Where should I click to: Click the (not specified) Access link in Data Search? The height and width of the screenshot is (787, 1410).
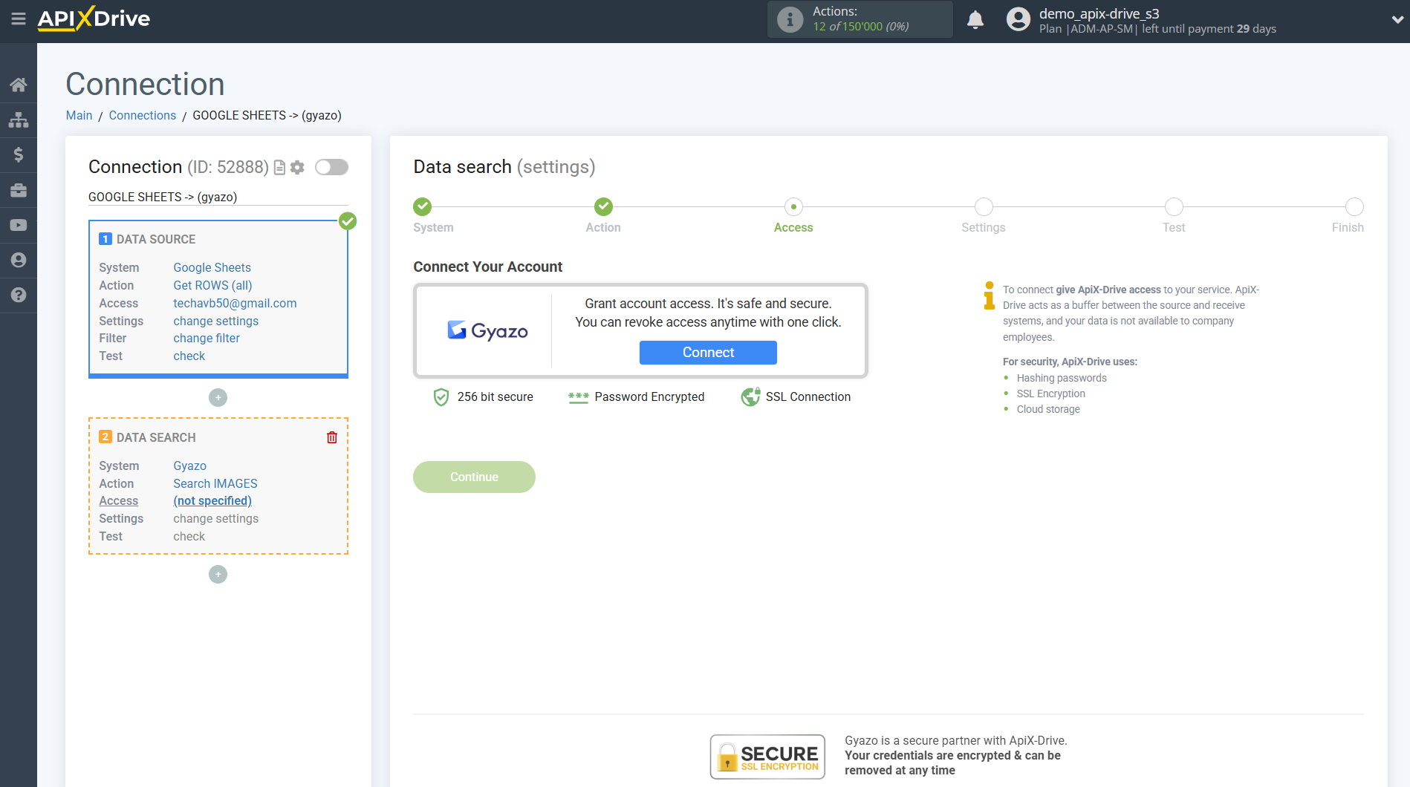pos(212,500)
